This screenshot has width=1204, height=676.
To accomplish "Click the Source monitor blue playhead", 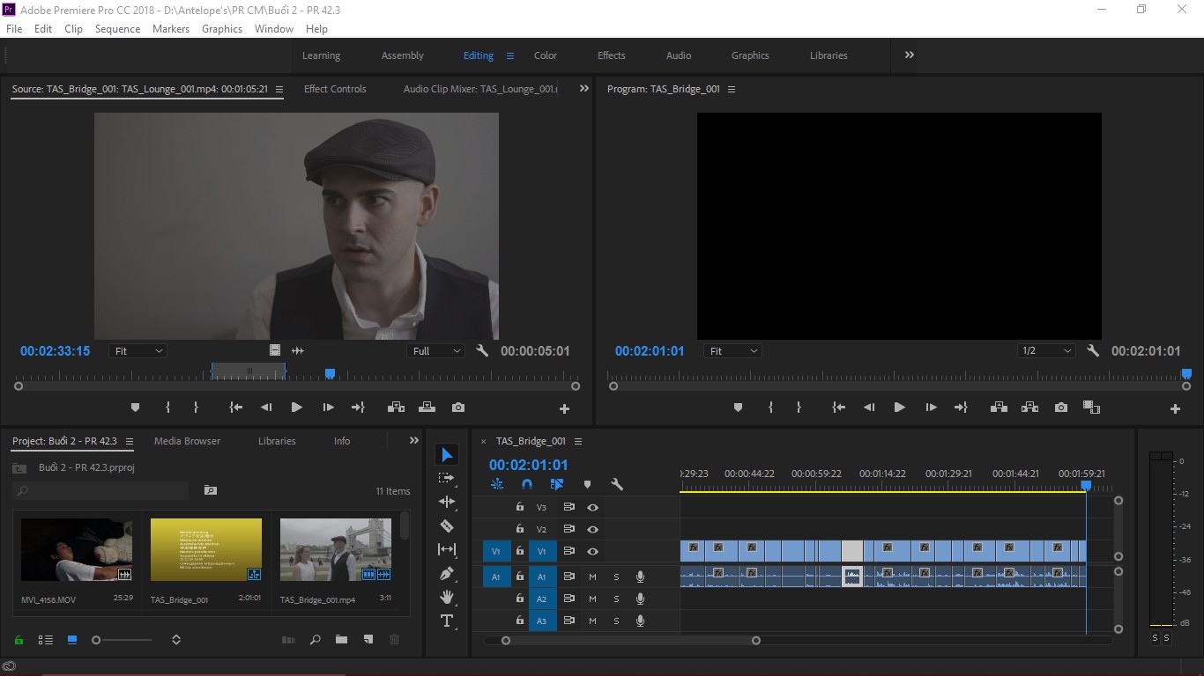I will [330, 373].
